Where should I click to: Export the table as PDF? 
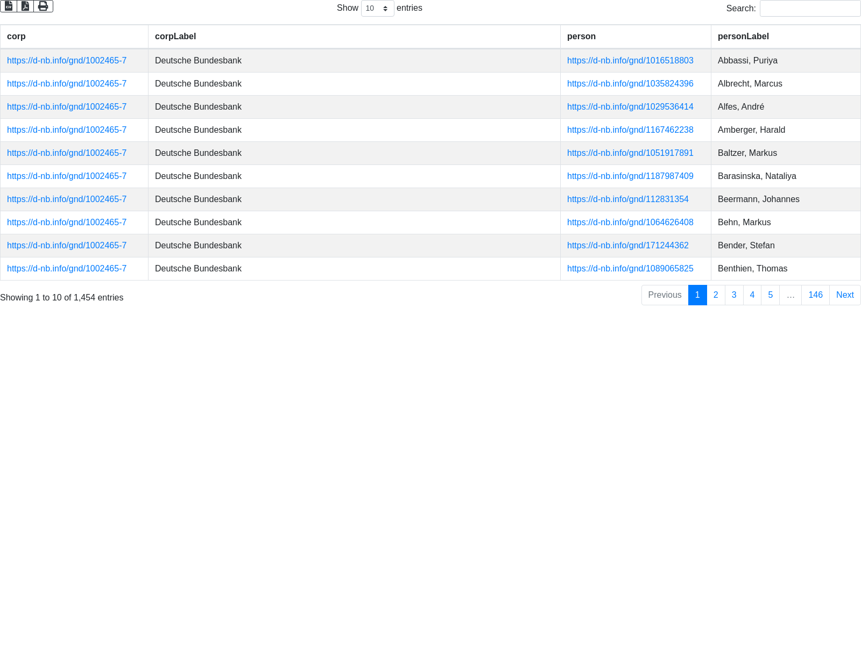point(25,6)
